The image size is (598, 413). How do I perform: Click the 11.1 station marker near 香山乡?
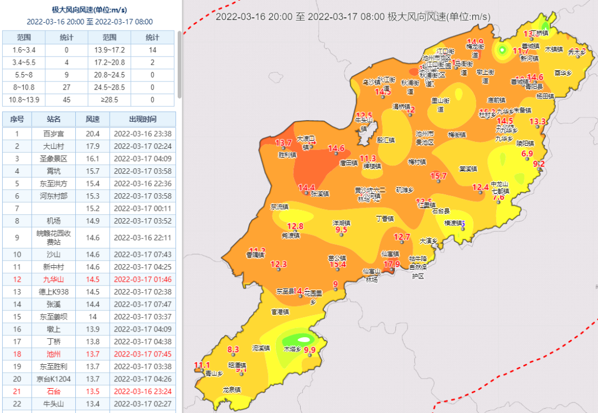coord(202,365)
